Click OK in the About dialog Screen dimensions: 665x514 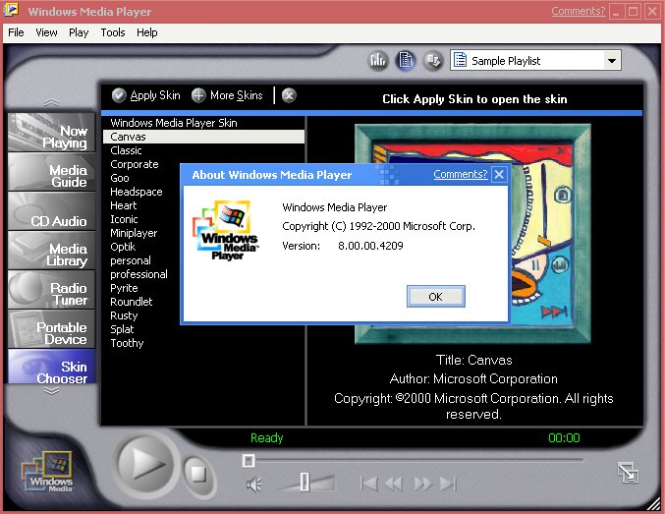point(436,297)
